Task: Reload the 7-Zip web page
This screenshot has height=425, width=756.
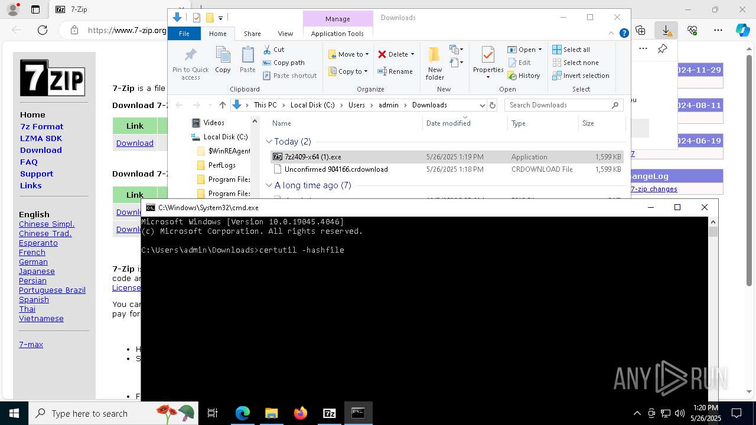Action: coord(43,30)
